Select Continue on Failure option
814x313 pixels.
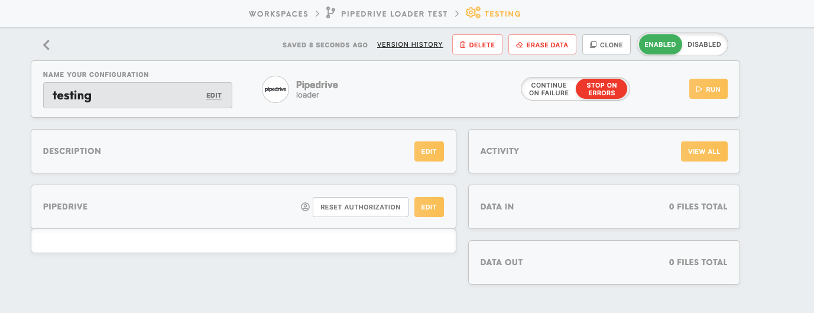(549, 89)
